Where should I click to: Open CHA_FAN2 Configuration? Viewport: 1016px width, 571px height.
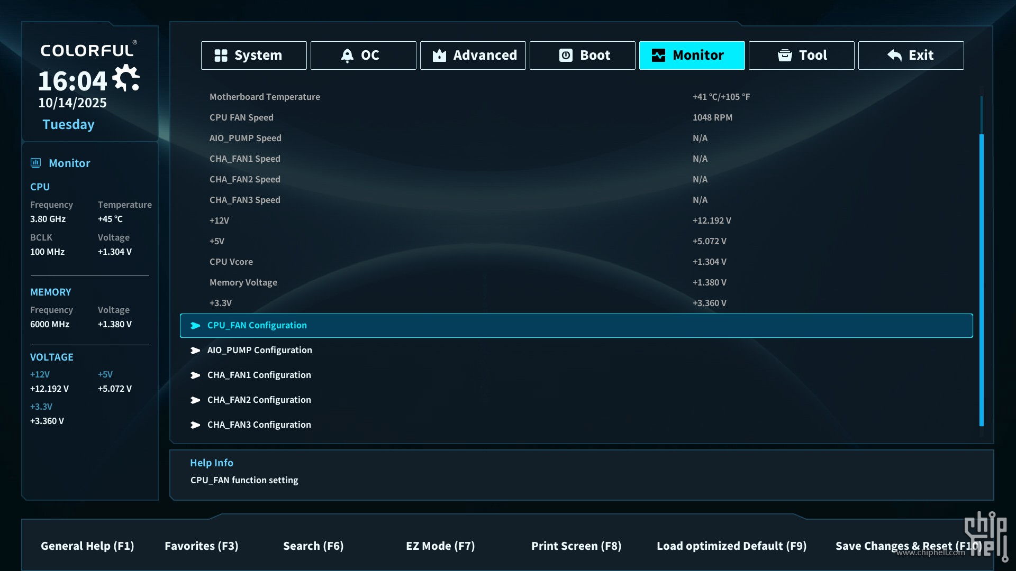tap(259, 400)
